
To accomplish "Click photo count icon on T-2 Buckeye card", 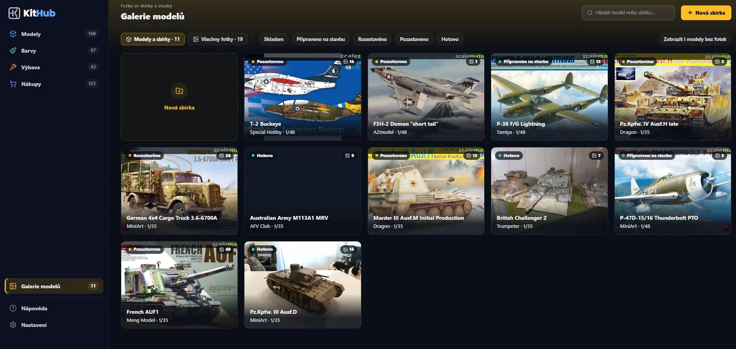I will point(346,62).
